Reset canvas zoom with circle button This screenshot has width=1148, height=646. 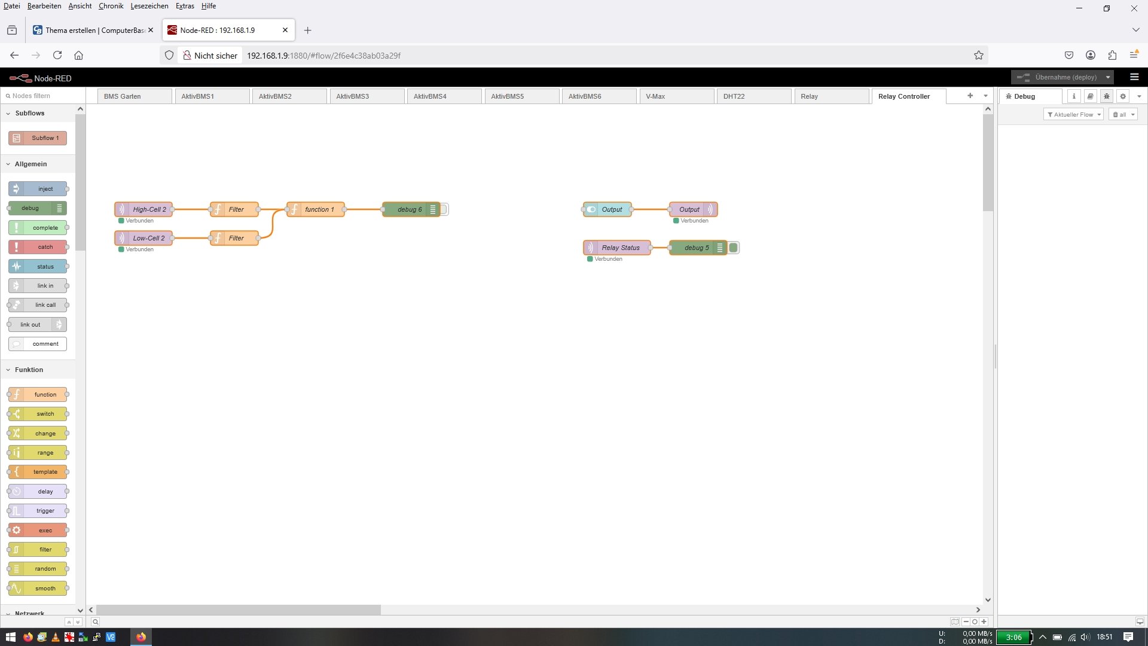click(975, 621)
